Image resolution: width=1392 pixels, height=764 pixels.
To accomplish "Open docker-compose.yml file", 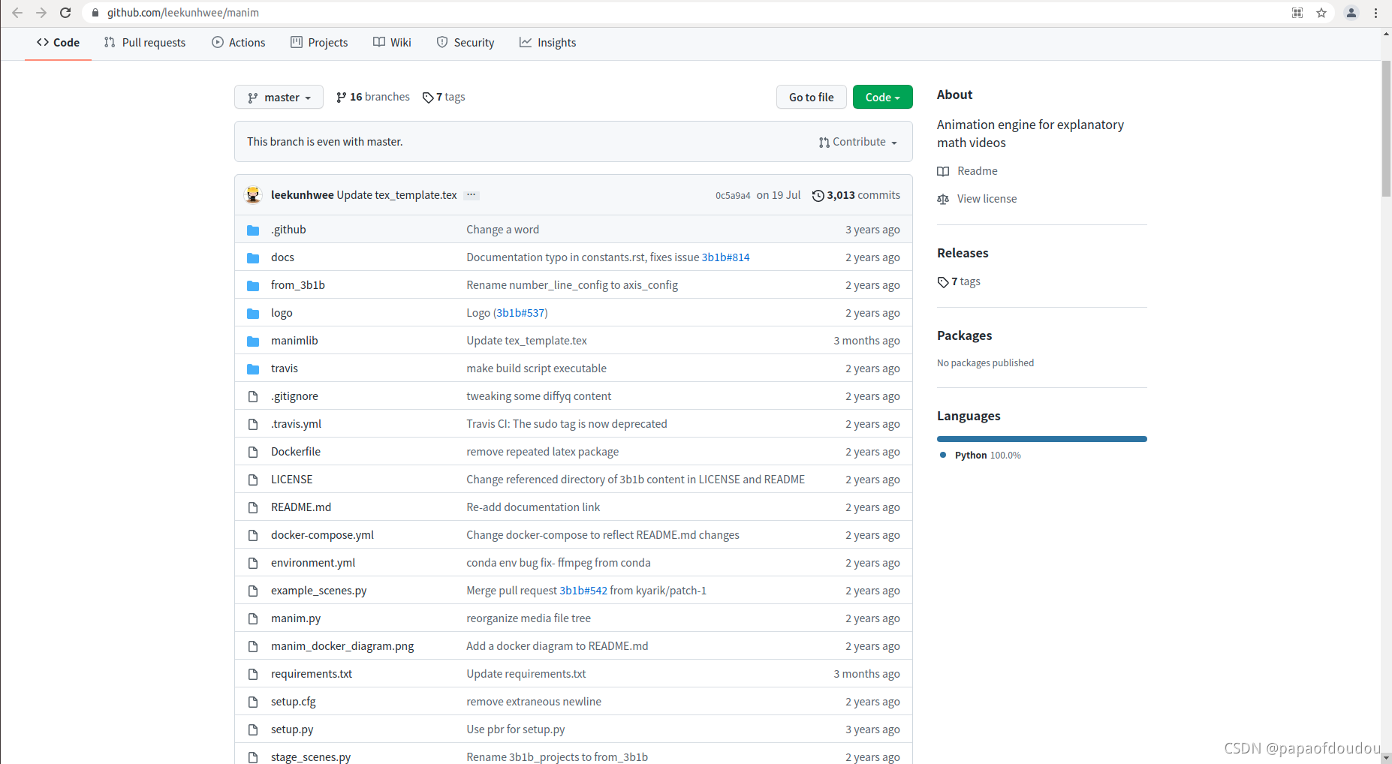I will click(x=322, y=535).
